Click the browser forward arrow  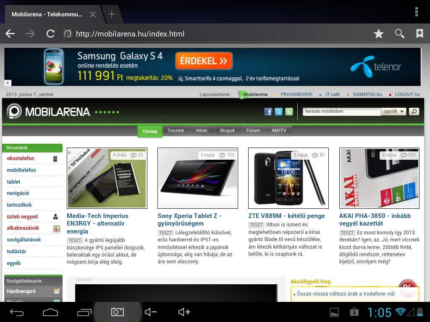pos(30,34)
